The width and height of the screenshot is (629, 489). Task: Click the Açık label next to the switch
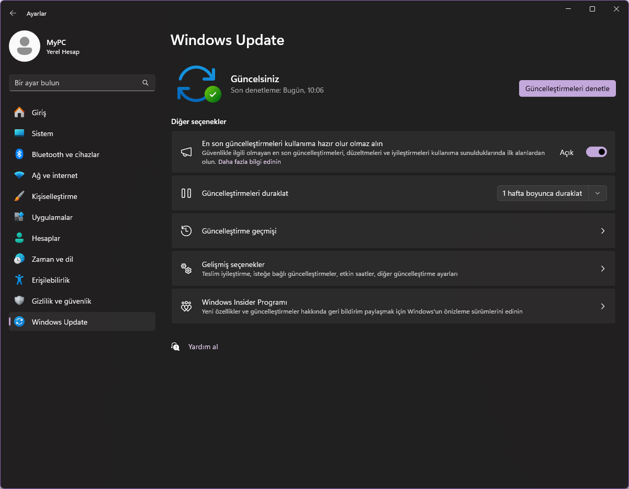567,152
